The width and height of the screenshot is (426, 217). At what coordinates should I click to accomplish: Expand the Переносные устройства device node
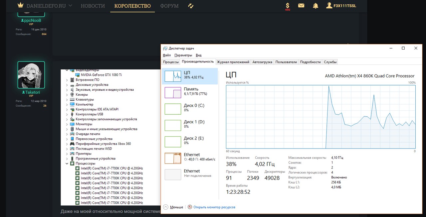[x=67, y=139]
